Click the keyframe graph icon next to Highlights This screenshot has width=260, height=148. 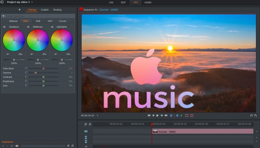point(52,27)
